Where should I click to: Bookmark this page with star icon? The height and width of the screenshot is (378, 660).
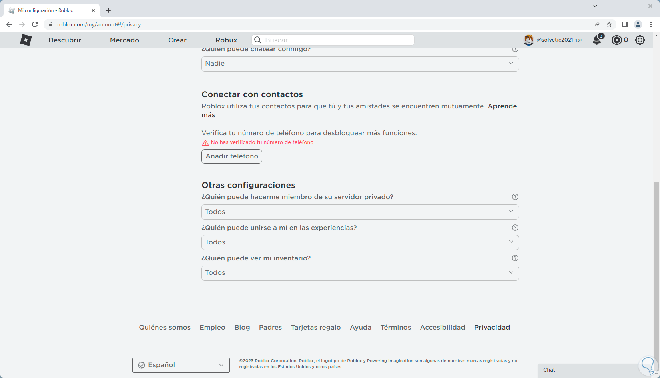click(609, 24)
